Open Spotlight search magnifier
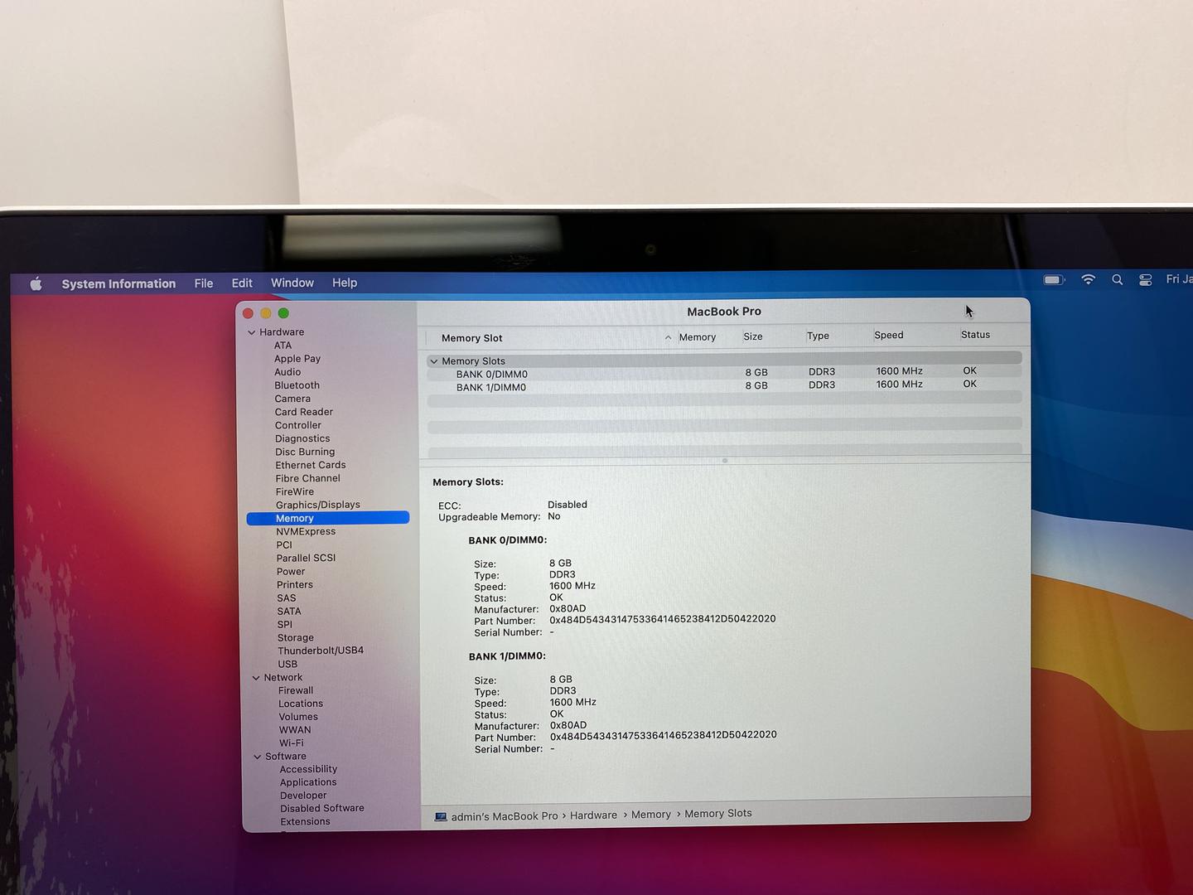The width and height of the screenshot is (1193, 895). 1118,280
